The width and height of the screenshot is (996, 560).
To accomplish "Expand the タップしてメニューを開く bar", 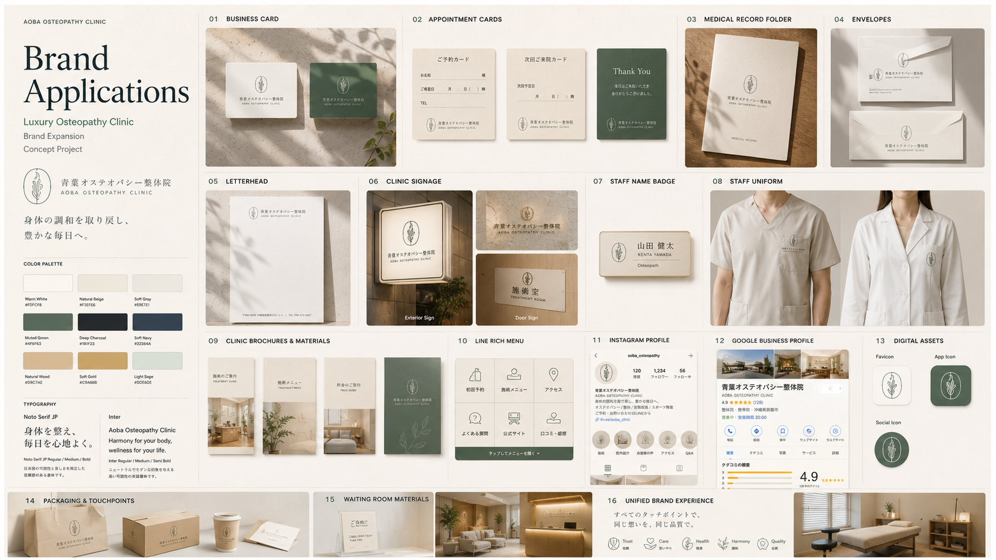I will tap(514, 453).
